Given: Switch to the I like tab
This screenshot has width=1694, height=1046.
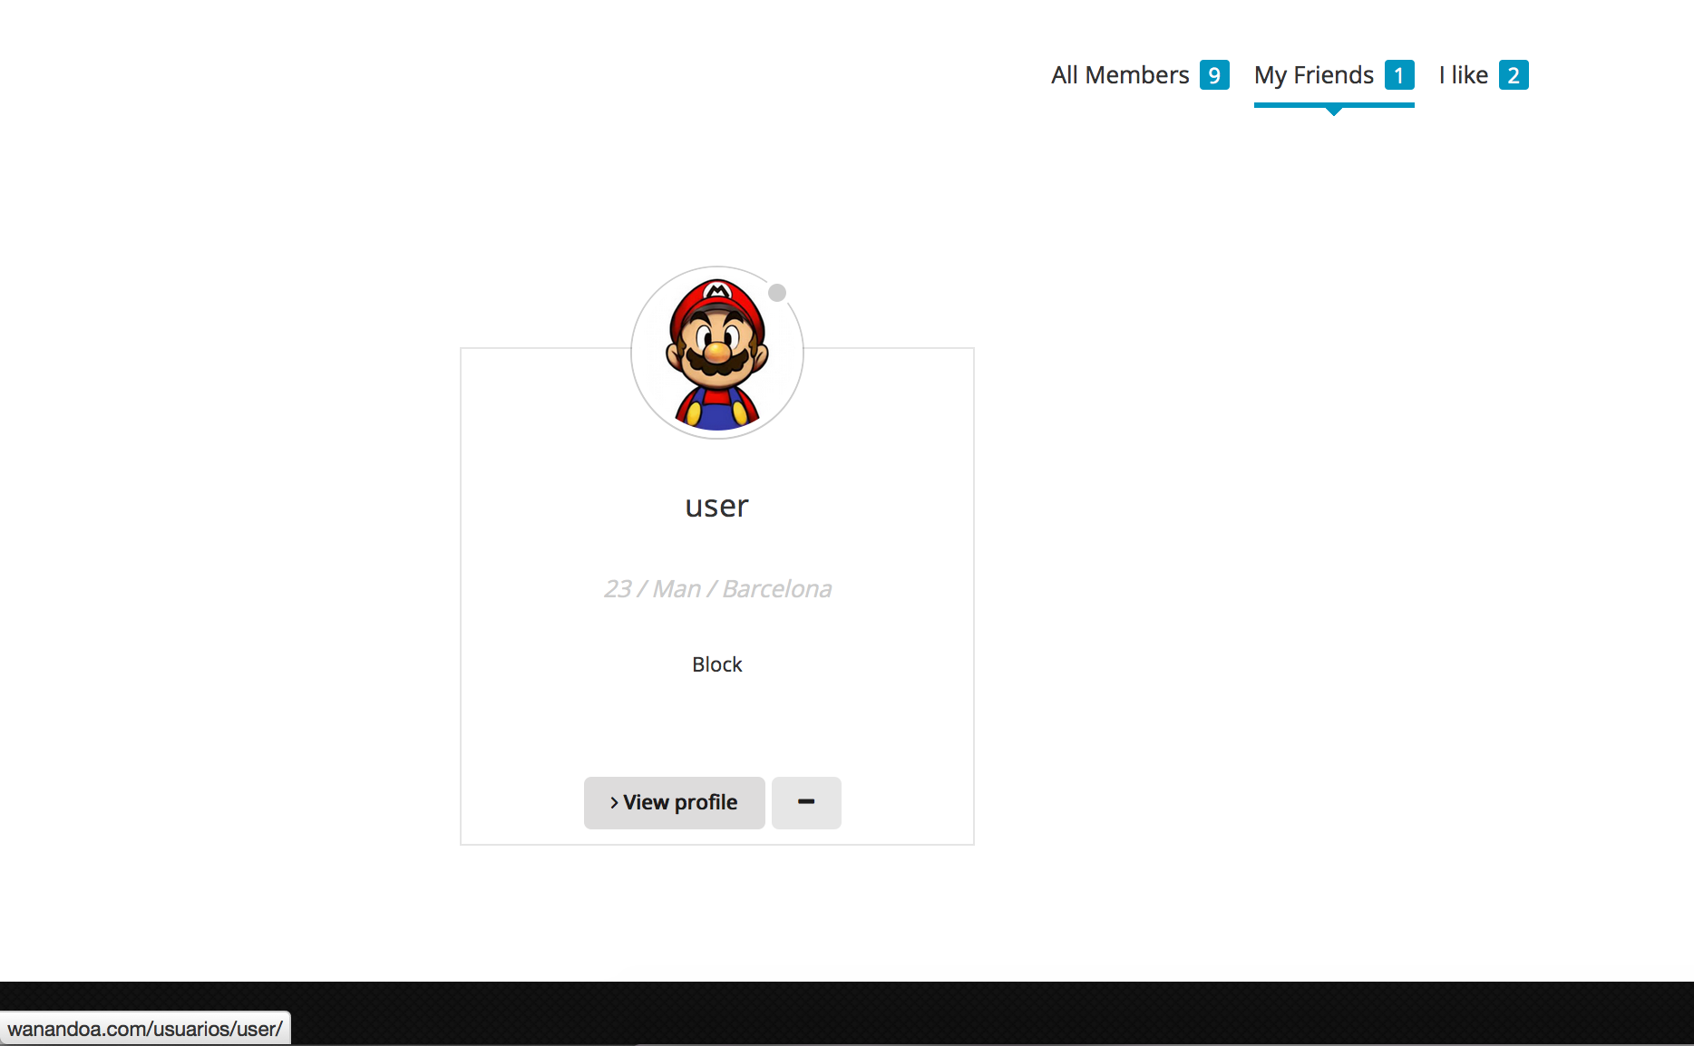Looking at the screenshot, I should [x=1463, y=75].
